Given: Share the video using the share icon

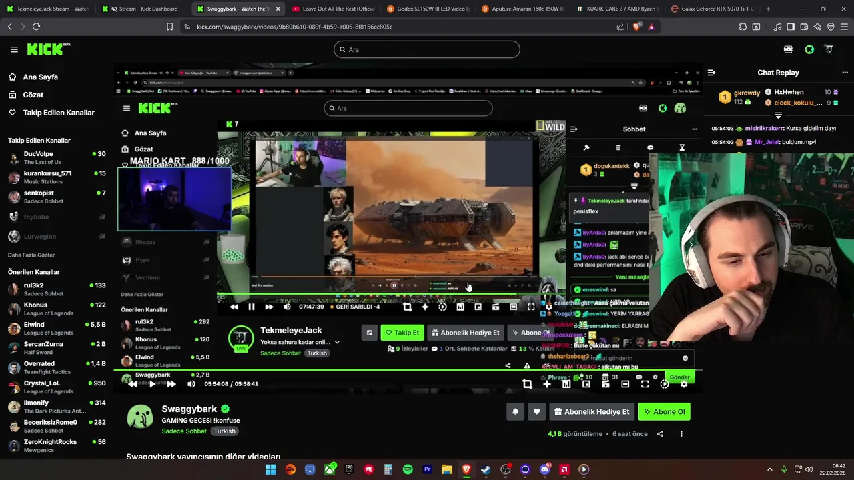Looking at the screenshot, I should (x=660, y=434).
